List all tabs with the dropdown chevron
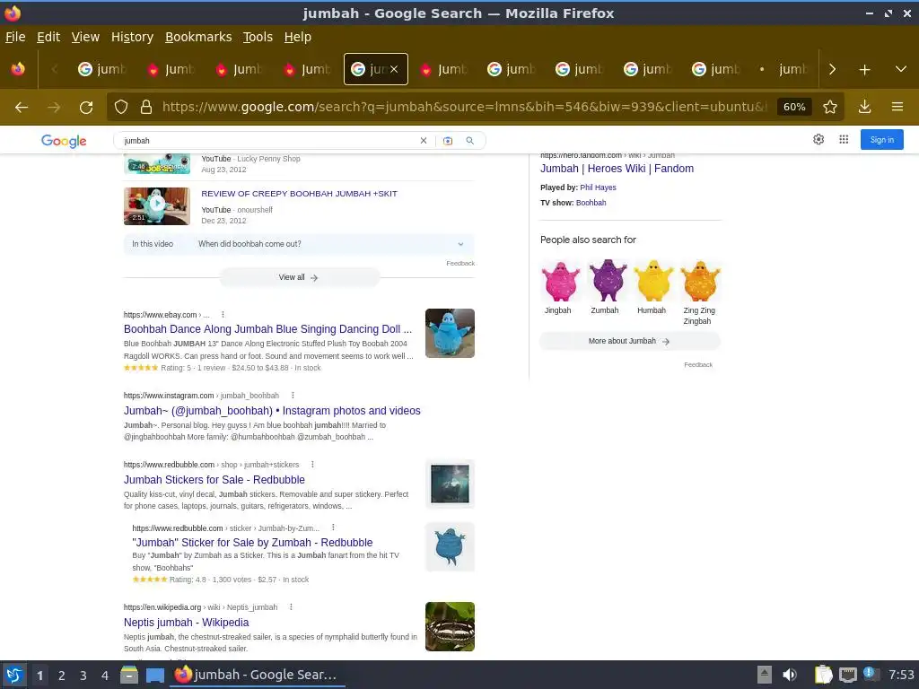 pos(901,69)
